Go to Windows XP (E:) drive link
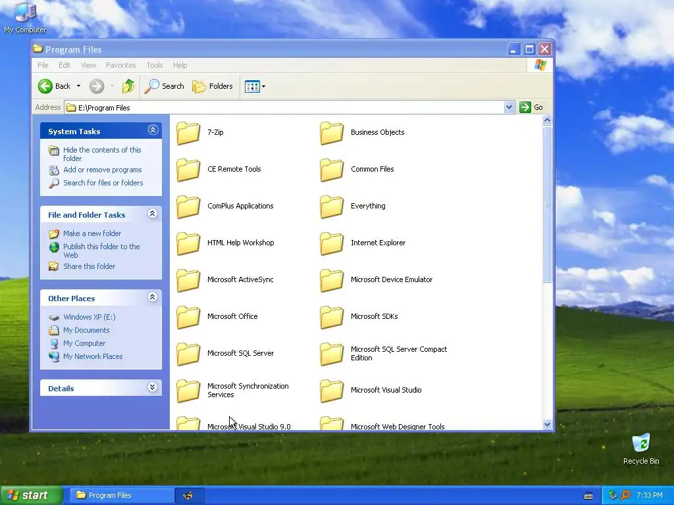This screenshot has height=505, width=674. [x=90, y=318]
